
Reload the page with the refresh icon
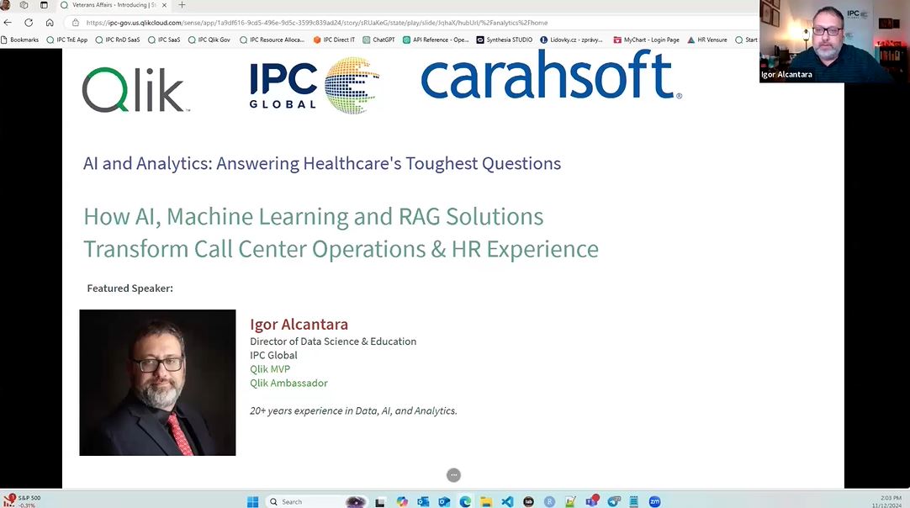(x=29, y=23)
